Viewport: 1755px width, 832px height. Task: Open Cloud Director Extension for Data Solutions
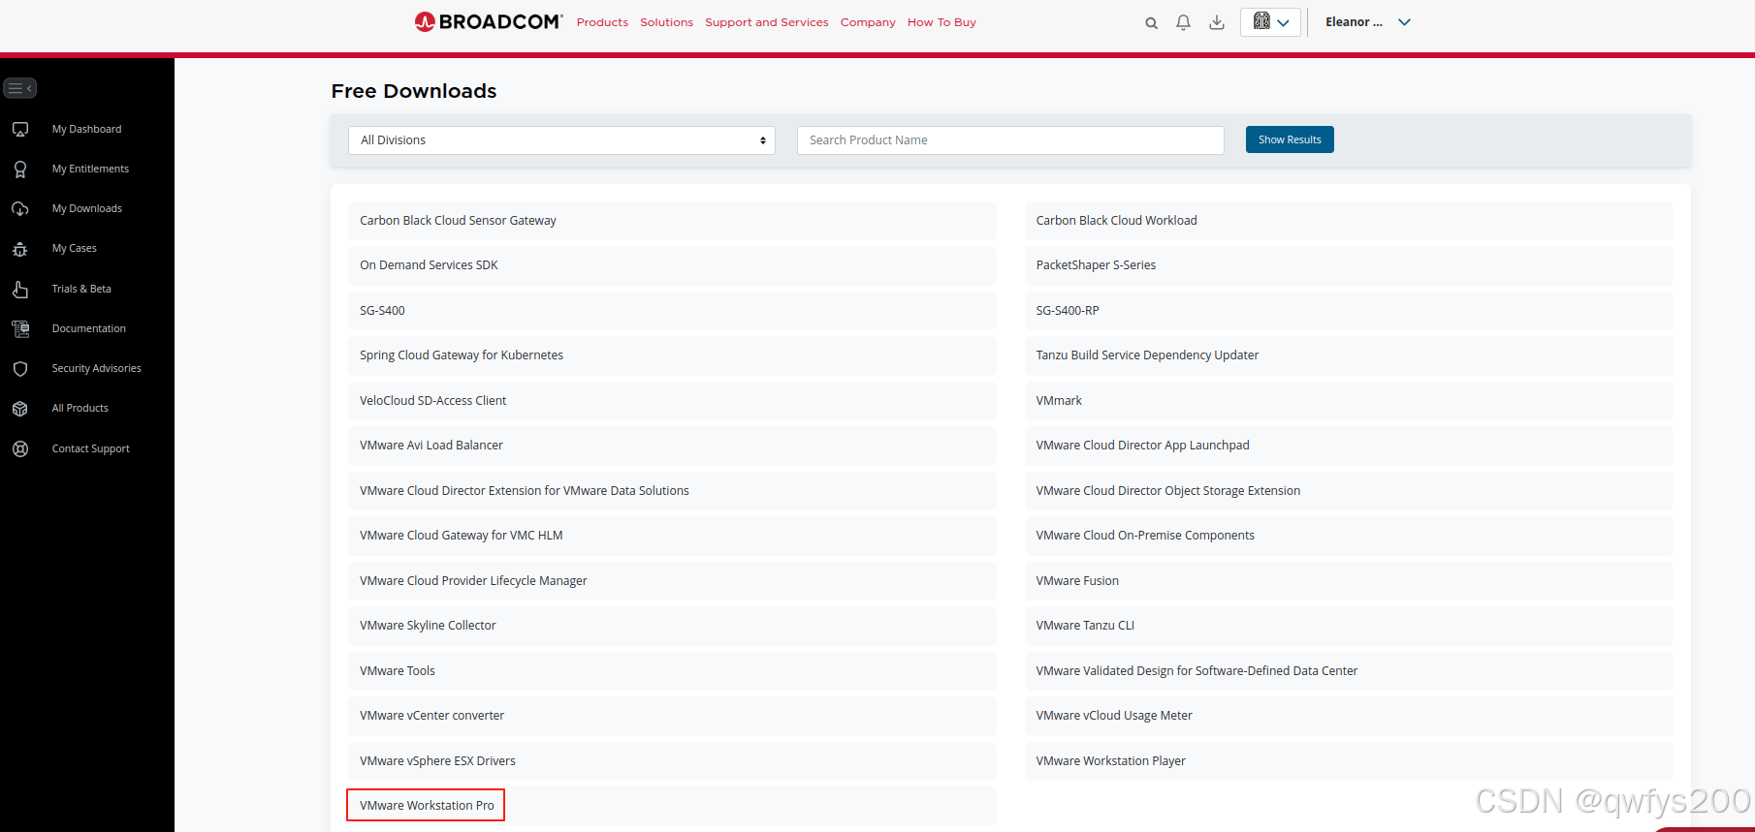pyautogui.click(x=672, y=491)
